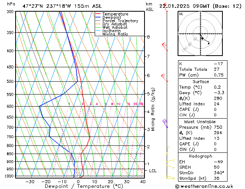Click the purple wind barb near 700 hPa
Viewport: 245px width, 189px height.
(165, 123)
